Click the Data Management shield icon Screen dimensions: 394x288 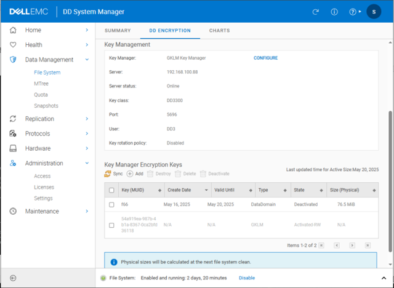13,60
